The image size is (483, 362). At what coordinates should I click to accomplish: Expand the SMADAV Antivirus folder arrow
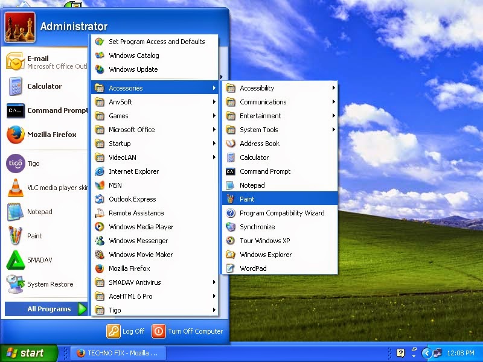(214, 282)
